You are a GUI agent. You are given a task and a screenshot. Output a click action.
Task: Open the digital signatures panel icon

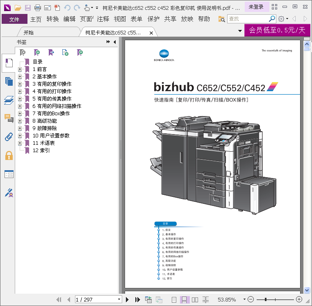[9, 193]
